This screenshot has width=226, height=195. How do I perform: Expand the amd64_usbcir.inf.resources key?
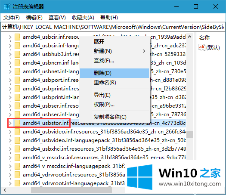click(10, 37)
